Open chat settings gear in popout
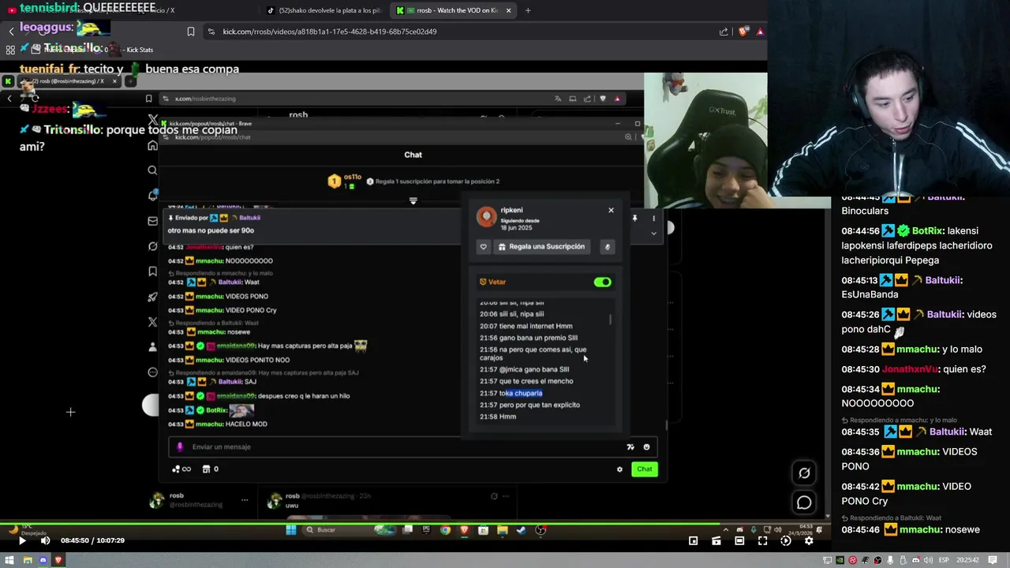 click(x=619, y=469)
